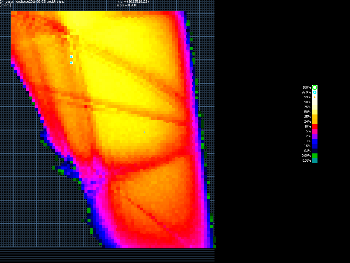Image resolution: width=350 pixels, height=263 pixels.
Task: Click the score = 0.288 readout
Action: coord(126,5)
